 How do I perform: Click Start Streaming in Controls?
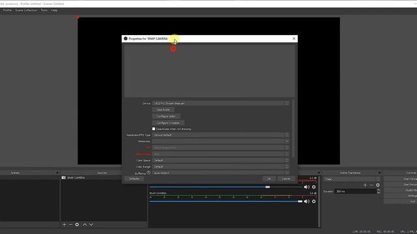[401, 179]
